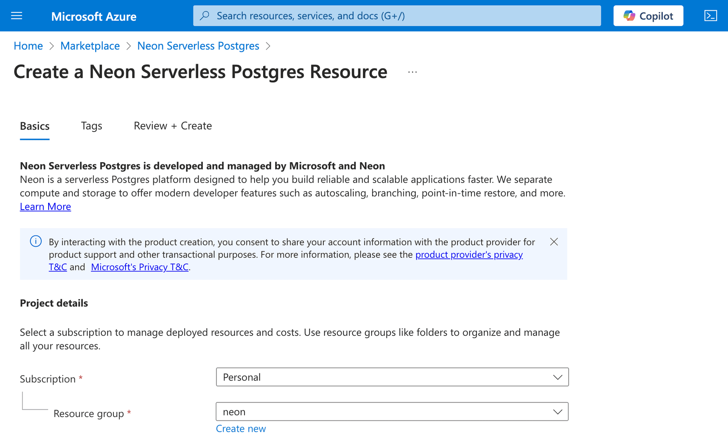Open the ellipsis menu next to page title
This screenshot has height=442, width=728.
point(413,72)
